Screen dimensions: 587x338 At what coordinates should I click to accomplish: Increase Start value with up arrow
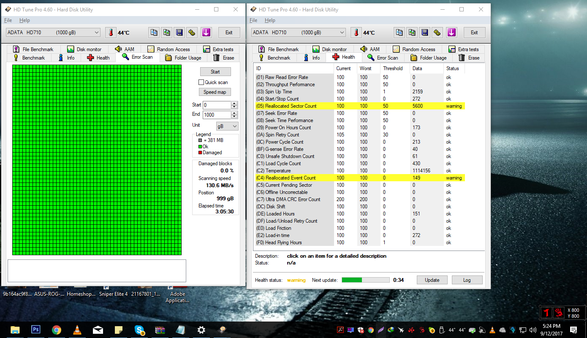234,103
